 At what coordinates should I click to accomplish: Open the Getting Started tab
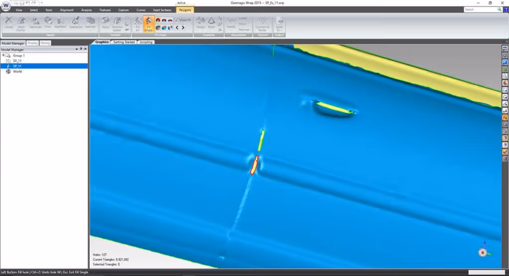tap(124, 42)
